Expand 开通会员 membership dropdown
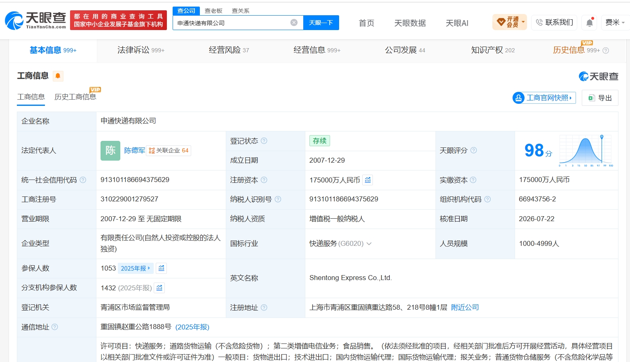 (x=509, y=22)
